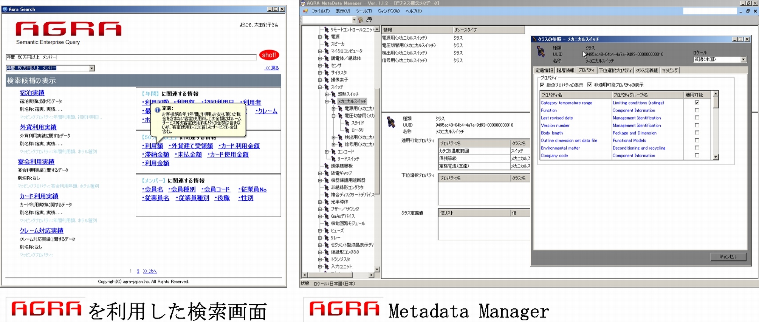Click the class icon beside ヒューズ node
The image size is (759, 322).
click(x=327, y=231)
